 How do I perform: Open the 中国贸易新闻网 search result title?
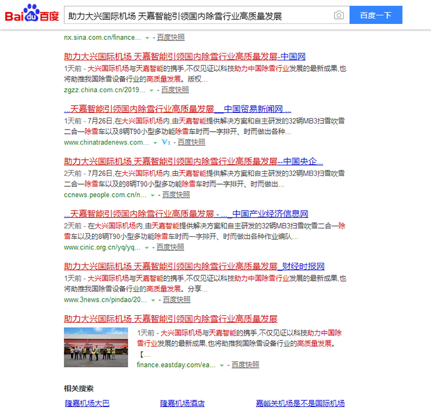(x=177, y=108)
